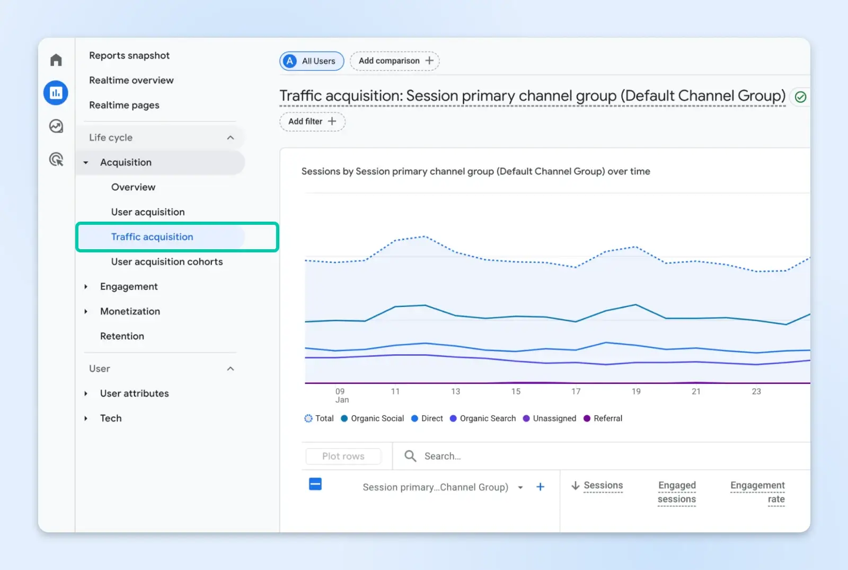The image size is (848, 570).
Task: Open the Reports icon in sidebar
Action: click(x=56, y=93)
